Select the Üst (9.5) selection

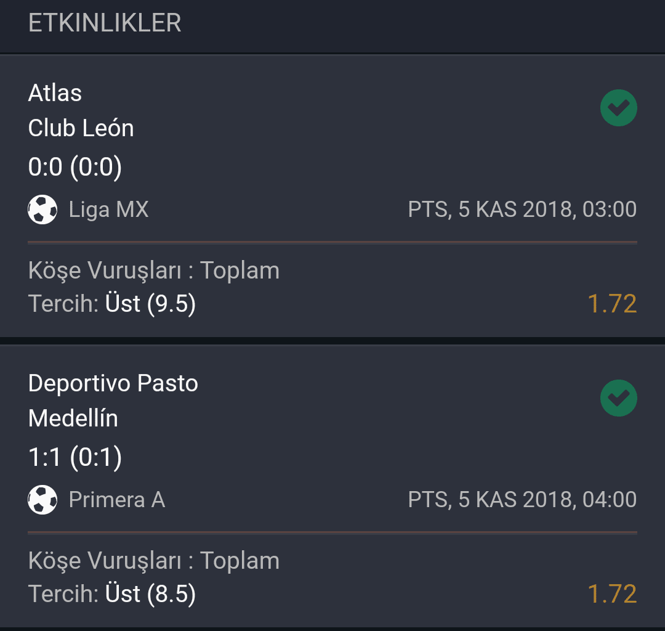coord(151,303)
